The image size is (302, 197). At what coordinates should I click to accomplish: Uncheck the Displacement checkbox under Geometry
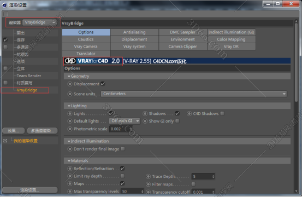(x=103, y=84)
